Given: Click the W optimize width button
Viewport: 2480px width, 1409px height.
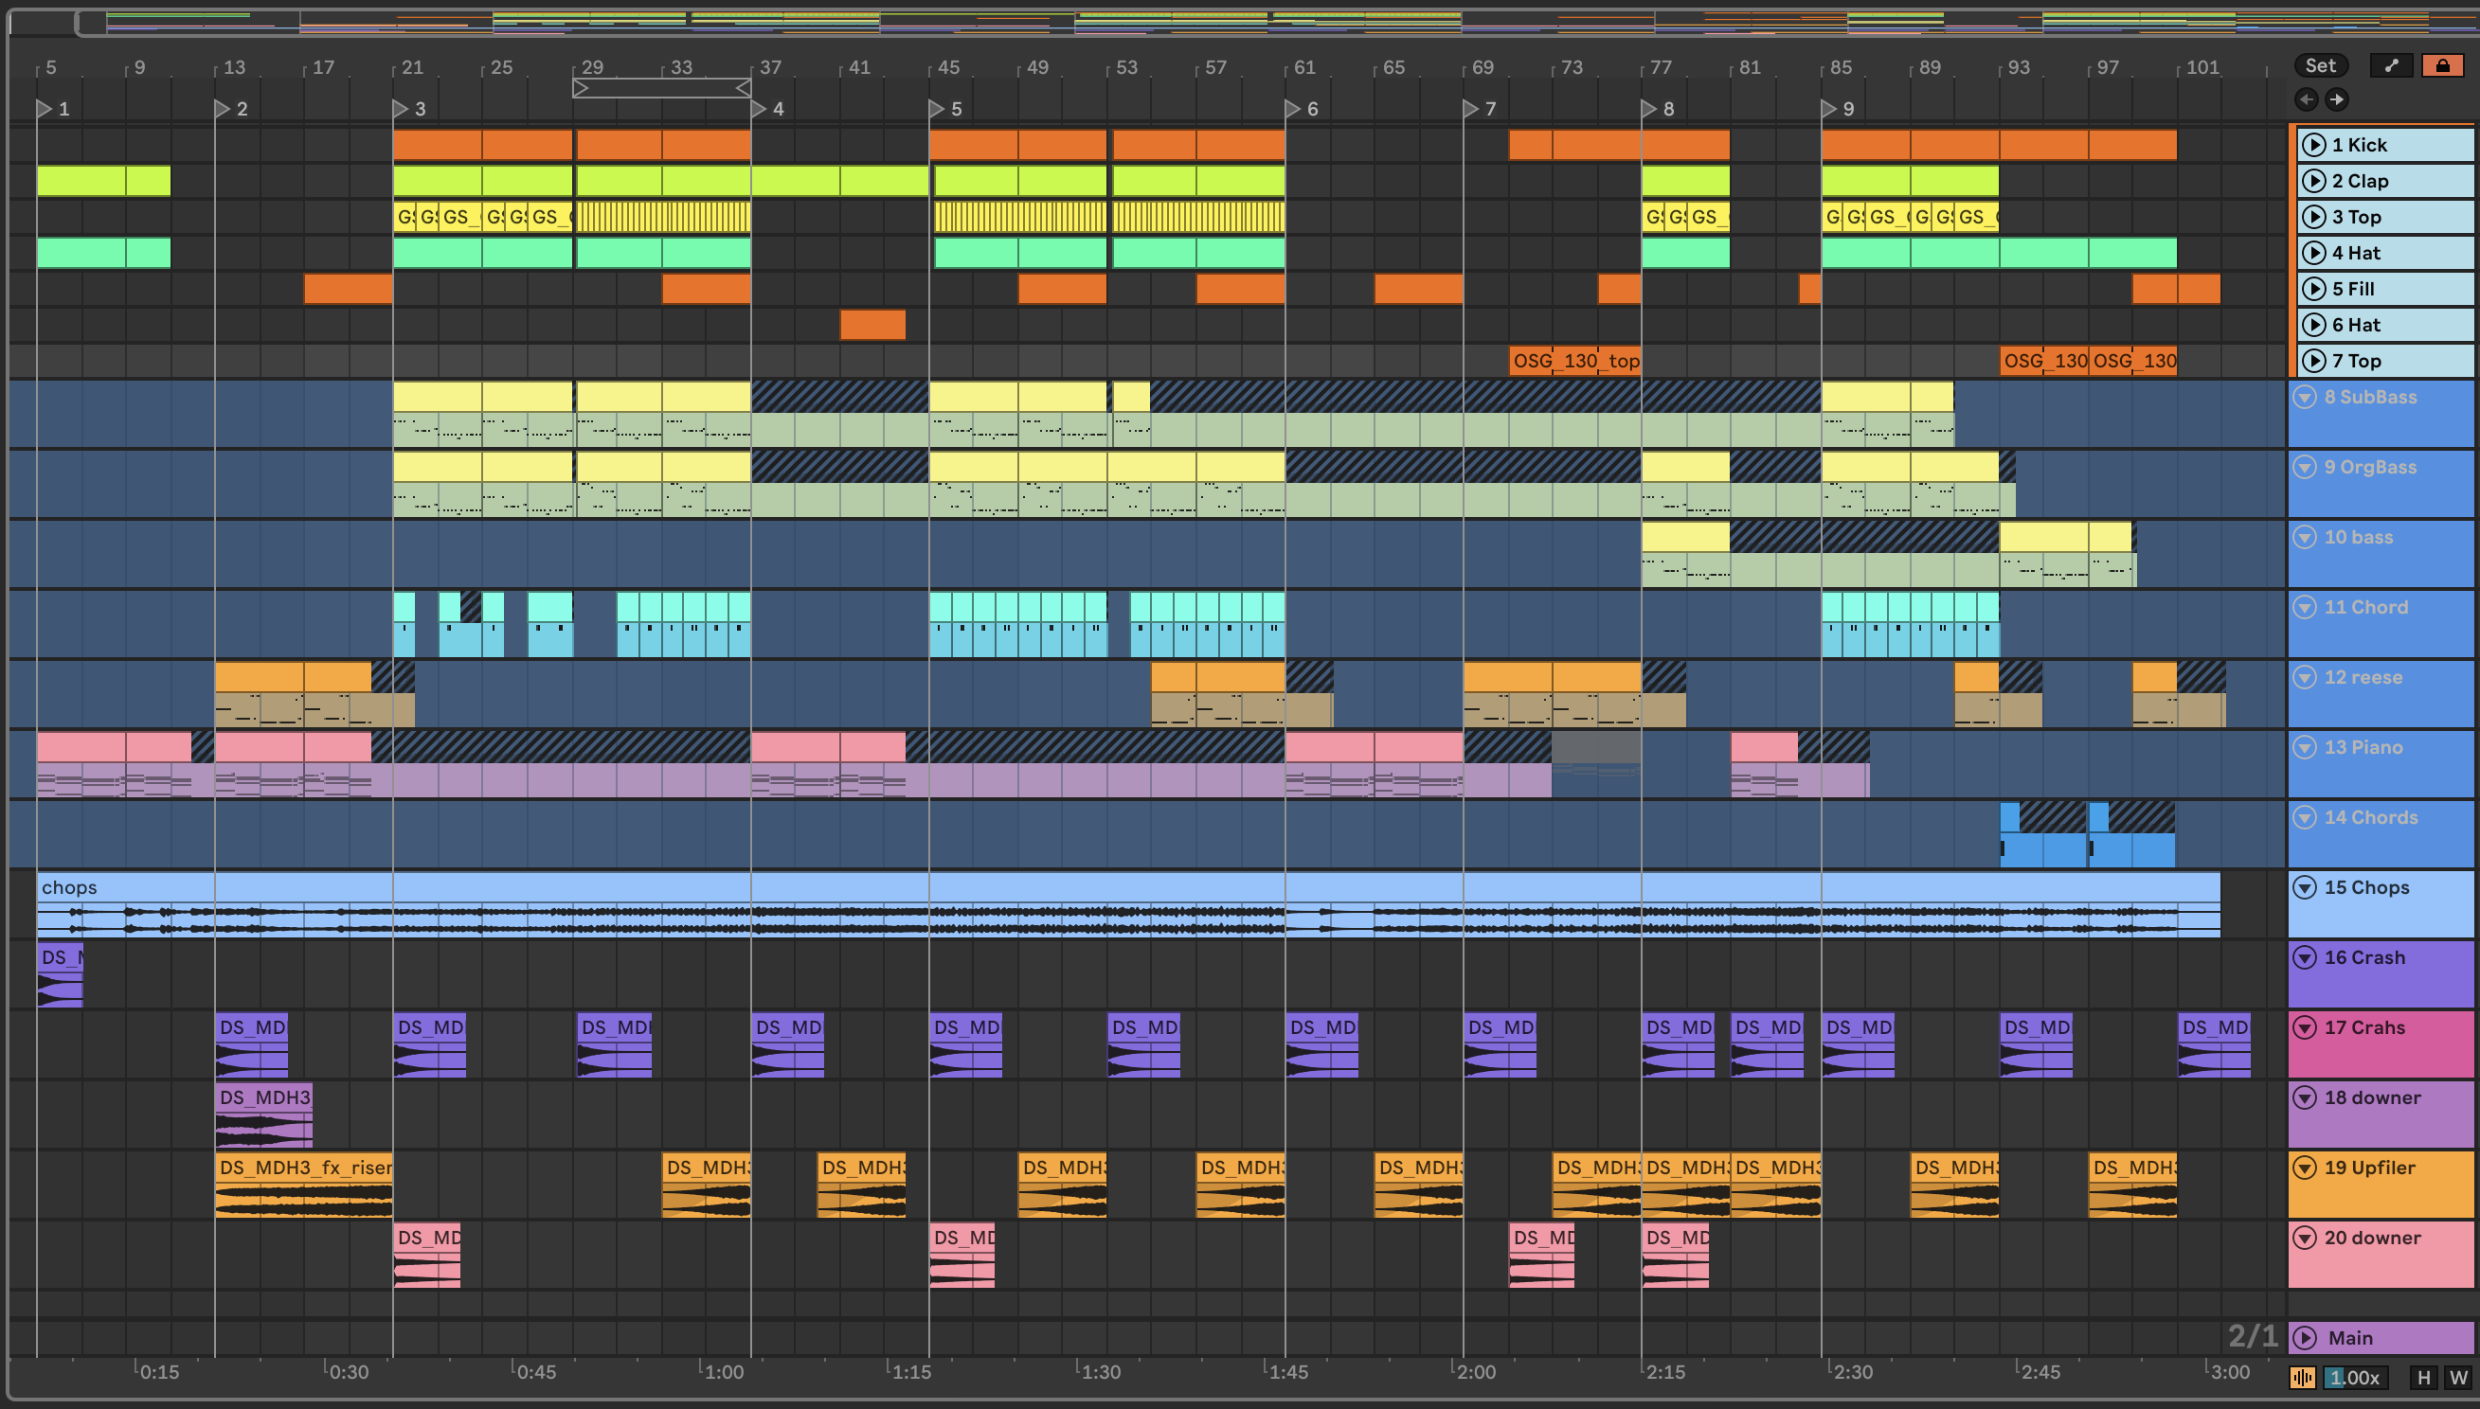Looking at the screenshot, I should 2457,1377.
